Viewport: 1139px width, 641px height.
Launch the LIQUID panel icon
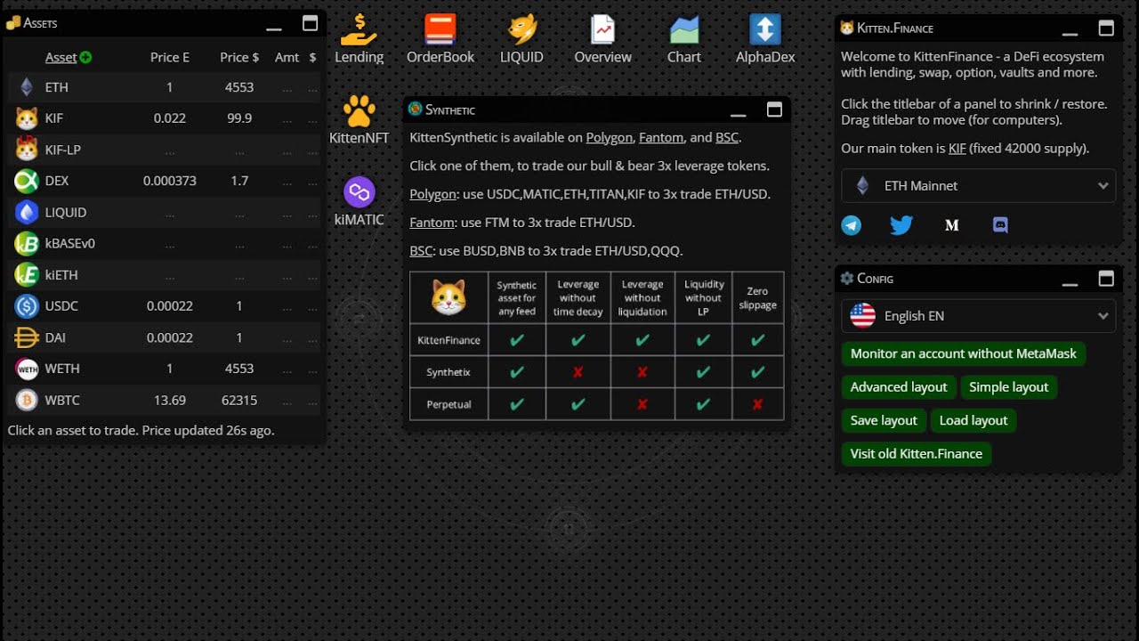[x=521, y=29]
